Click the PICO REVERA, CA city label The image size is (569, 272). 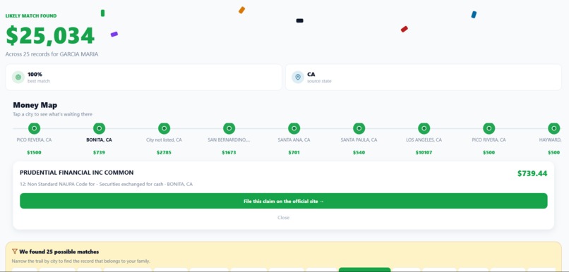(x=34, y=140)
